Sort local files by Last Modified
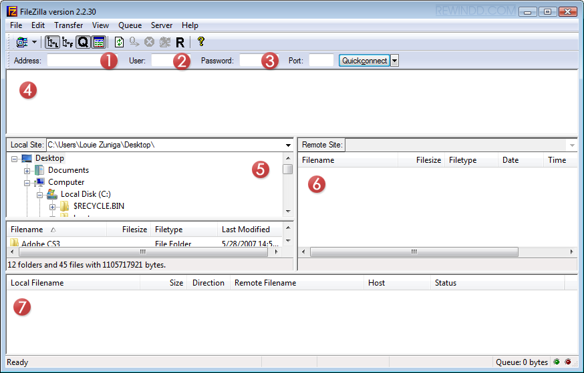The image size is (584, 373). [x=250, y=230]
